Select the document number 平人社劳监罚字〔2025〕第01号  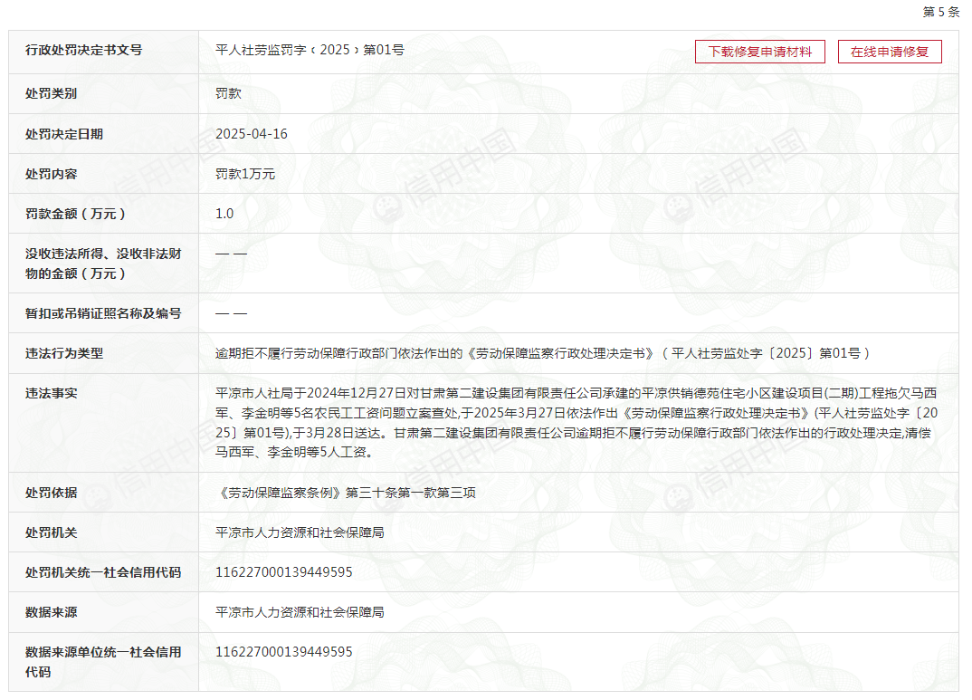click(310, 50)
